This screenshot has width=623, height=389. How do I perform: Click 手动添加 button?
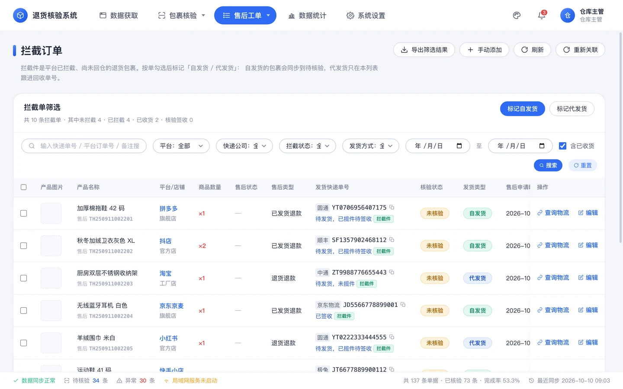pos(484,50)
